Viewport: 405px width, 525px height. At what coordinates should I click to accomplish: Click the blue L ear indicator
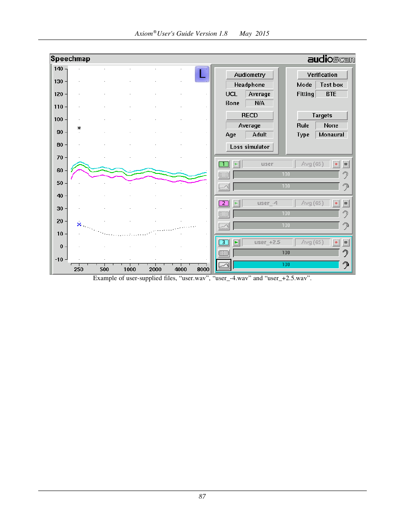coord(202,74)
